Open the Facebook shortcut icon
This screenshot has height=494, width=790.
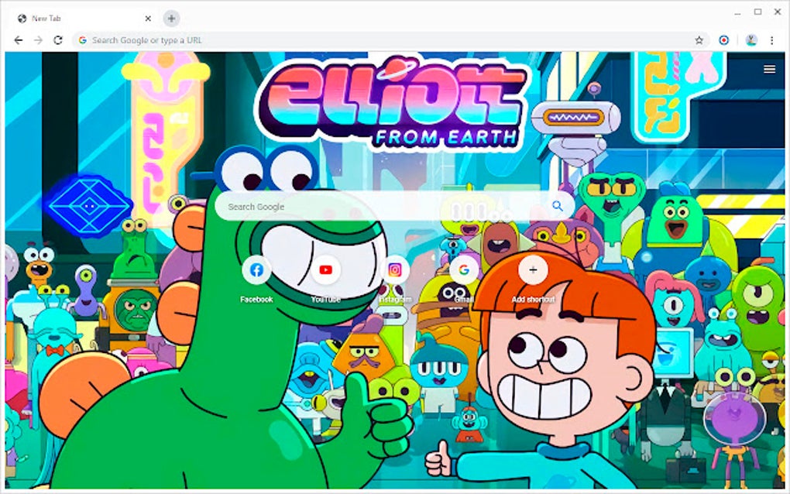[x=256, y=269]
